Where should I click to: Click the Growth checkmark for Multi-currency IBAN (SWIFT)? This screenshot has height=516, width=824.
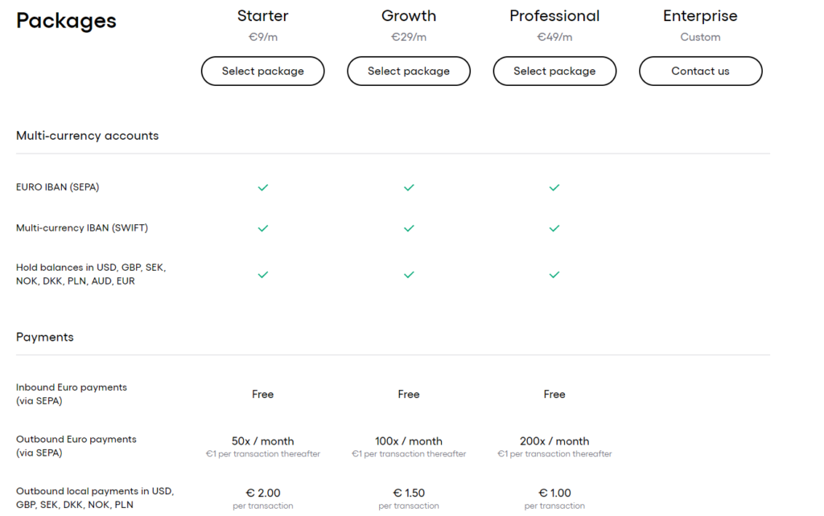[x=409, y=228]
